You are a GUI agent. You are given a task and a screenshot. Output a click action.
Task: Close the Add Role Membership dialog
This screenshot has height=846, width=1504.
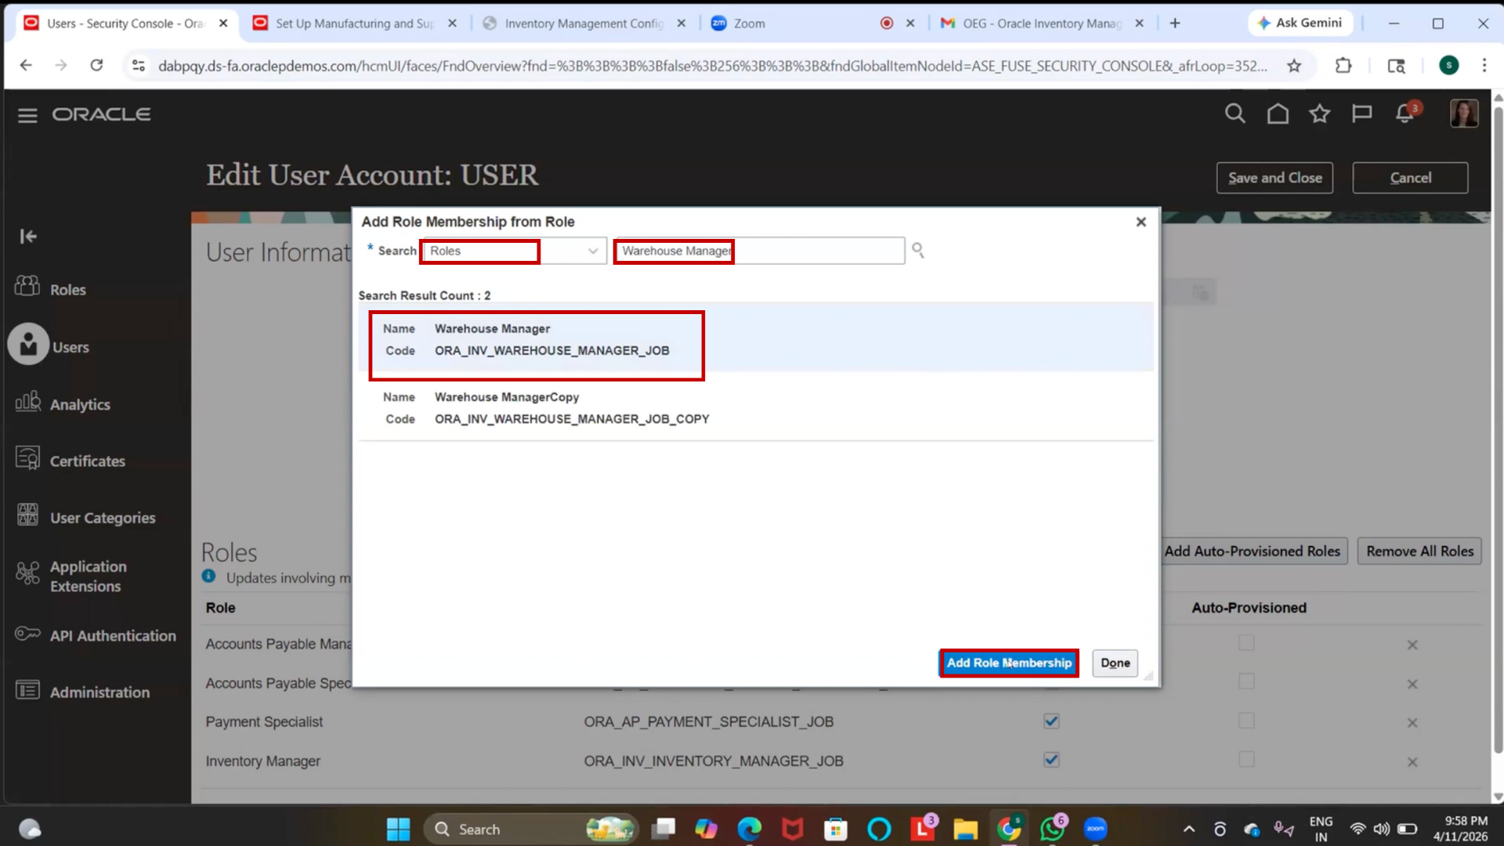click(x=1141, y=222)
